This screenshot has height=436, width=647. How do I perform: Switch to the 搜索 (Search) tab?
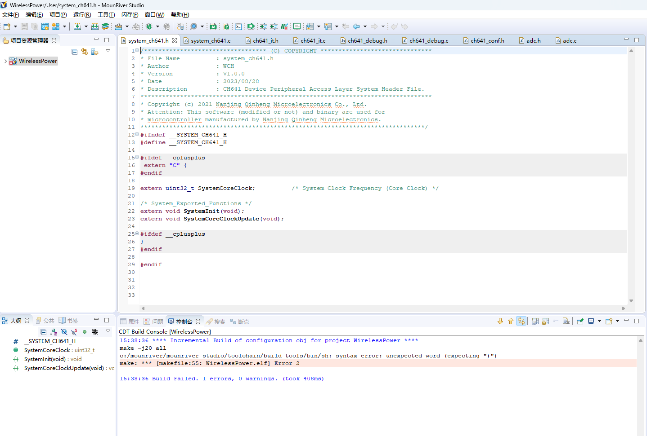216,321
